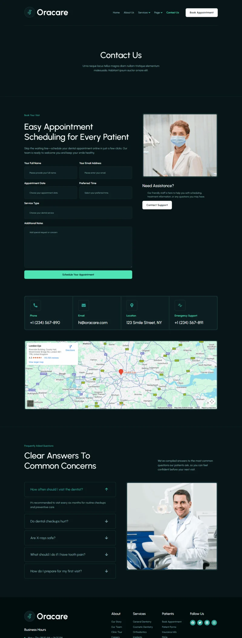
Task: Expand 'What should I do if I have tooth pain?'
Action: coord(70,555)
